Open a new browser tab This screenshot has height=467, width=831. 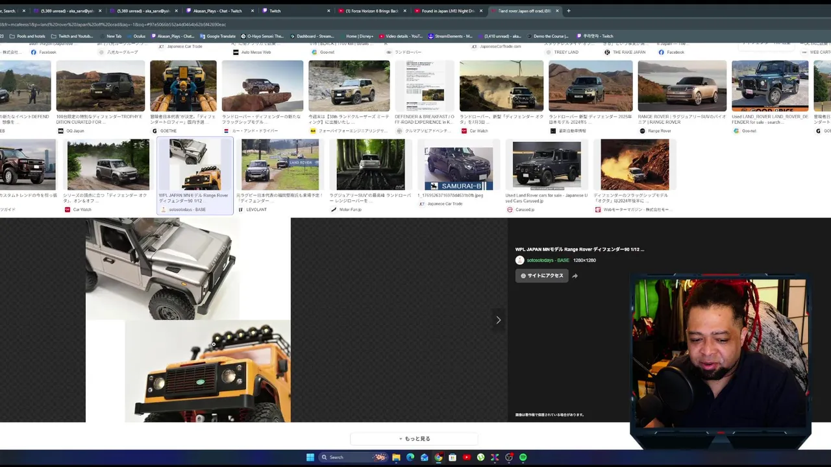pos(568,11)
